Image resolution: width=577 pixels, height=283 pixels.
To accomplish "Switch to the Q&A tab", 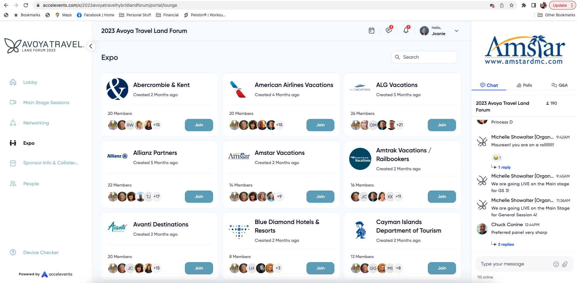I will 559,85.
